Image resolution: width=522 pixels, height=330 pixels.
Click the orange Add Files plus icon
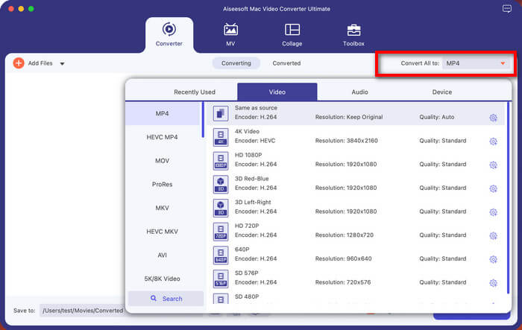(19, 63)
